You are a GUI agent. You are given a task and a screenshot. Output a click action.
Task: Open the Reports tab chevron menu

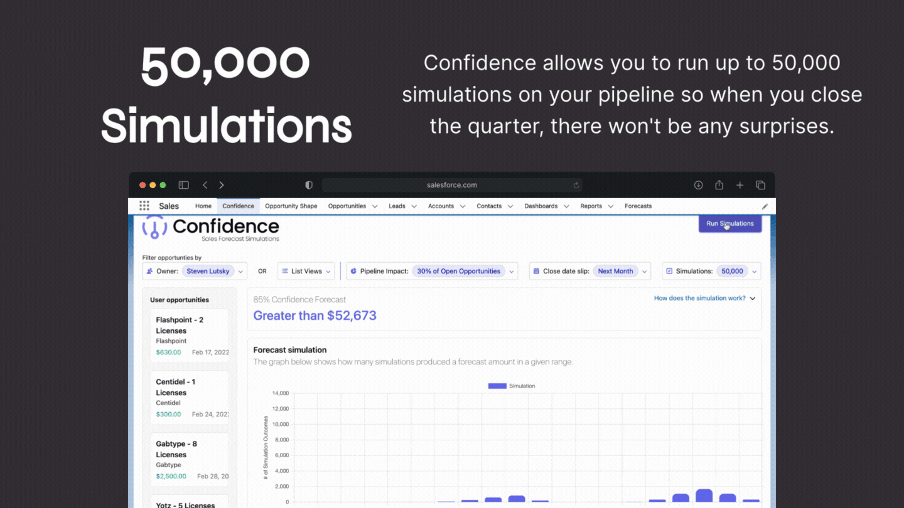click(x=611, y=206)
